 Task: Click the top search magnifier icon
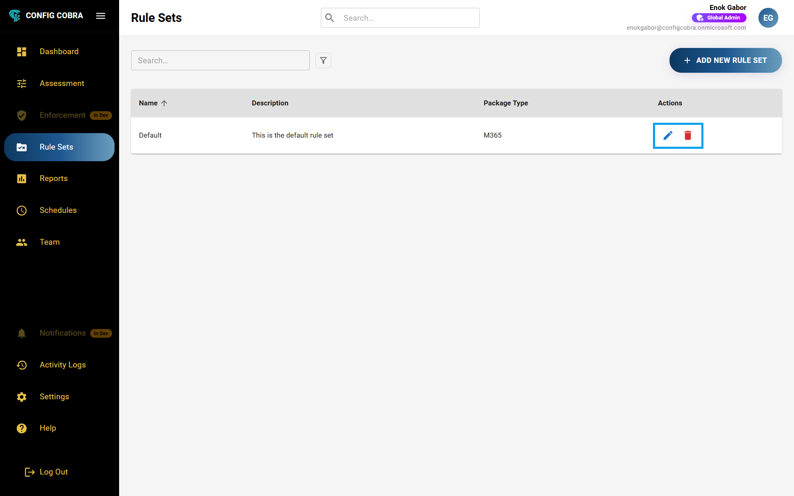click(x=330, y=18)
